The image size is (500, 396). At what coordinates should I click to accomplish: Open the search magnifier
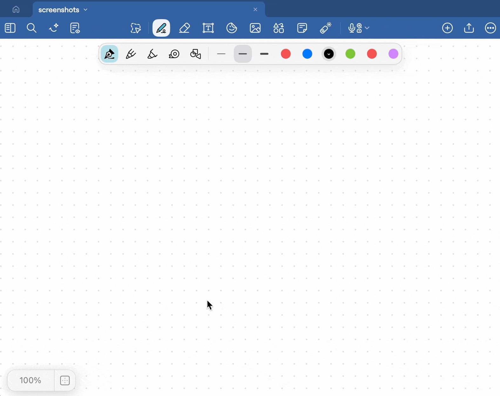coord(31,28)
